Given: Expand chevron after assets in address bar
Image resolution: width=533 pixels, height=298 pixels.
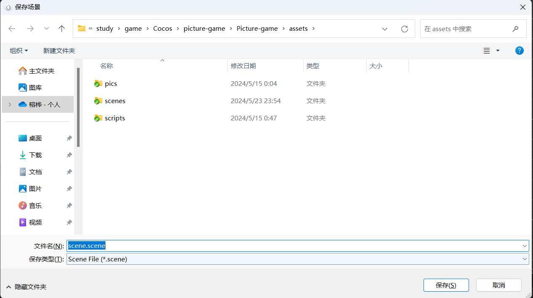Looking at the screenshot, I should [313, 29].
